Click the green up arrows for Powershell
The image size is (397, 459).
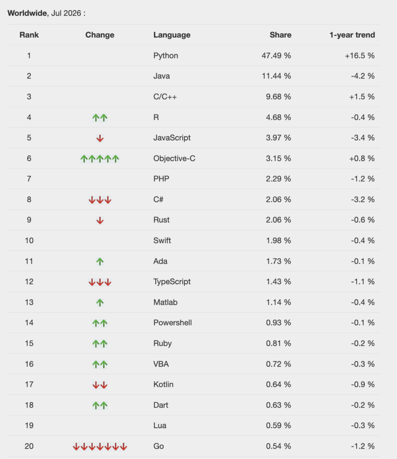tap(100, 323)
